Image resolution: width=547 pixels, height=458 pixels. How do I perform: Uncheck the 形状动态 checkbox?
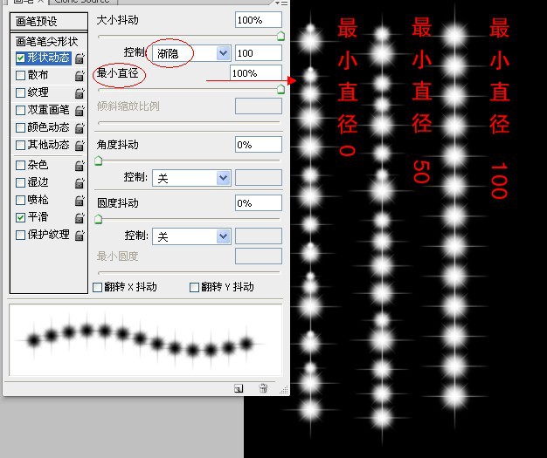coord(21,58)
